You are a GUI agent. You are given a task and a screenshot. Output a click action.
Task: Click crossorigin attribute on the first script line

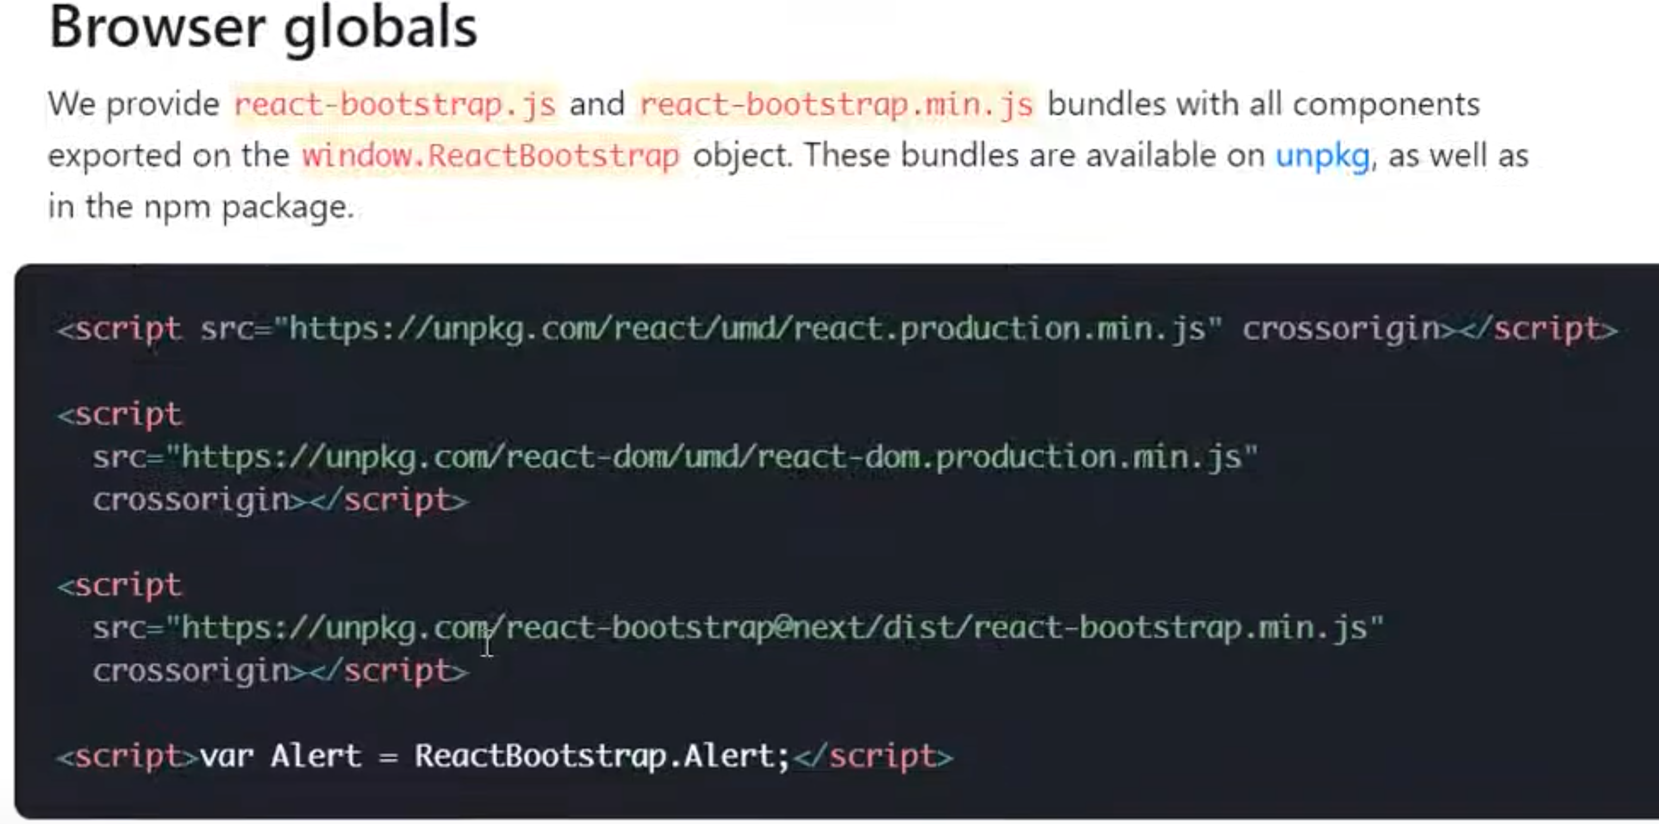coord(1341,329)
